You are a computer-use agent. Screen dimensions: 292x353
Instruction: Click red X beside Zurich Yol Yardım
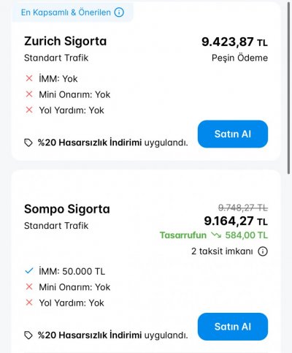coord(29,110)
